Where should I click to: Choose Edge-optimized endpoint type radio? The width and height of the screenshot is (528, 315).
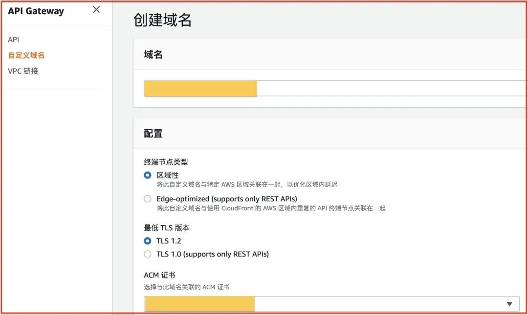[x=148, y=199]
